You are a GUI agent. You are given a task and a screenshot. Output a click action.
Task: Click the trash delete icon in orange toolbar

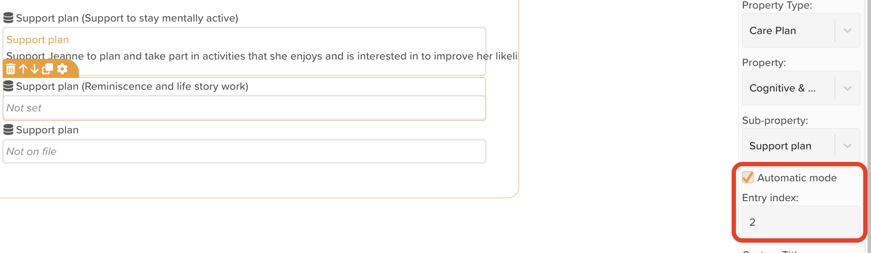click(11, 69)
